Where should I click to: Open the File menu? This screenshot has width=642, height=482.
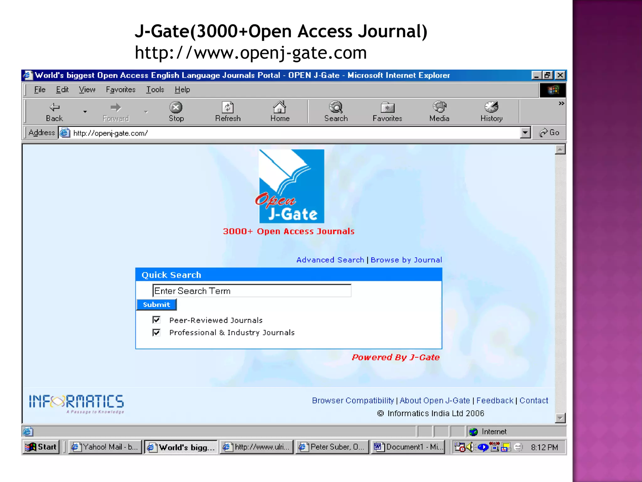pyautogui.click(x=40, y=90)
